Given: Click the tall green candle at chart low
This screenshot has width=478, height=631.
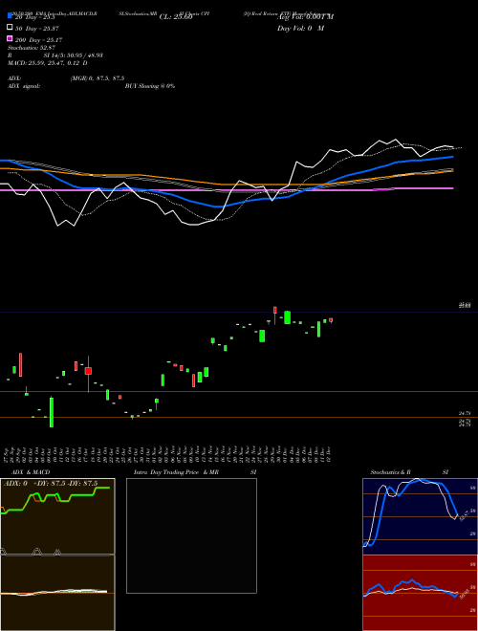Looking at the screenshot, I should [x=52, y=412].
